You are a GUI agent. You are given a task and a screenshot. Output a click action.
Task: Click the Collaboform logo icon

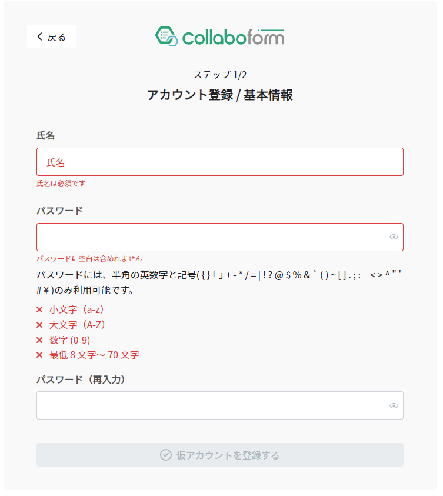click(166, 36)
